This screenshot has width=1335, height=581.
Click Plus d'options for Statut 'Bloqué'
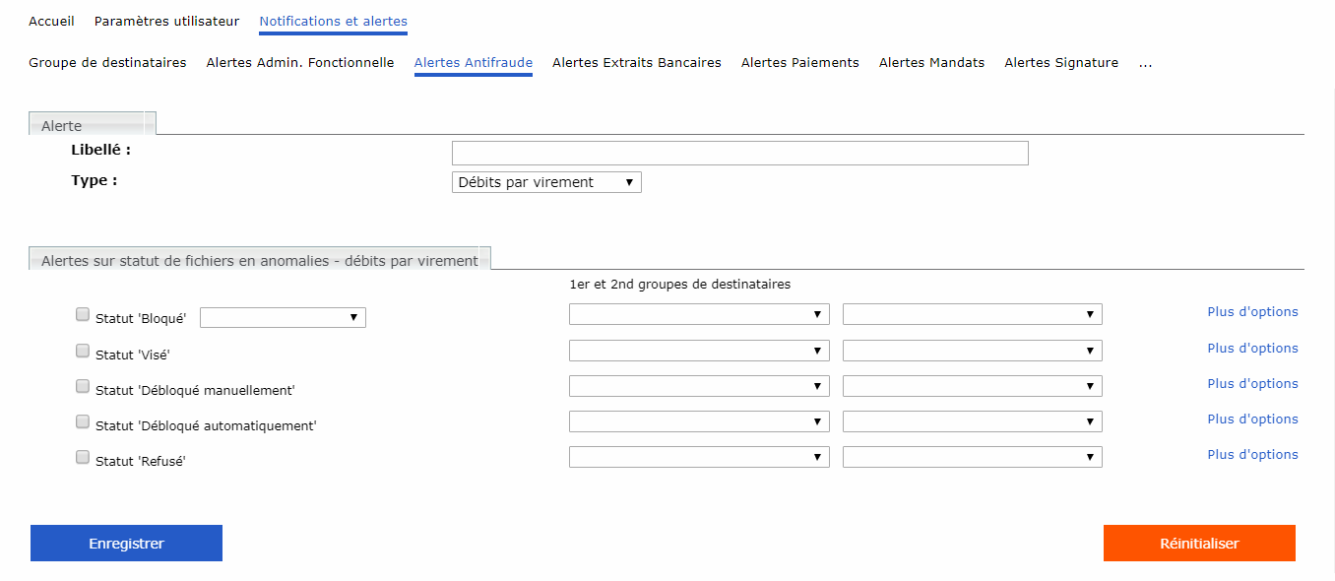coord(1252,312)
